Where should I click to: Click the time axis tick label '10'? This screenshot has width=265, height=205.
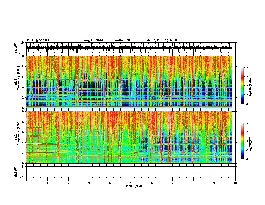pos(235,183)
